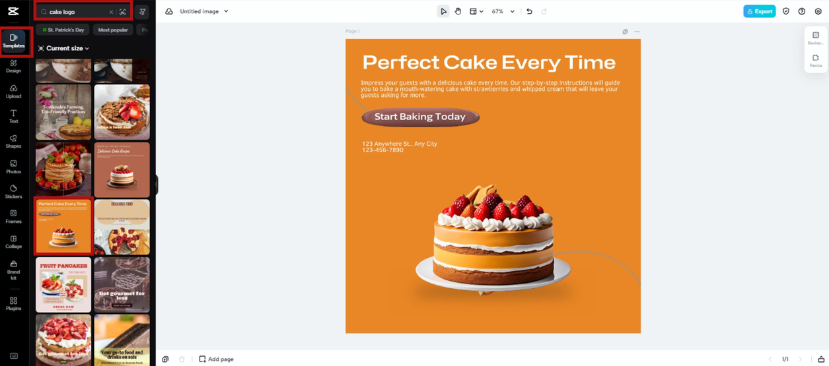Click the cloud save status icon
The height and width of the screenshot is (366, 829).
pos(169,11)
